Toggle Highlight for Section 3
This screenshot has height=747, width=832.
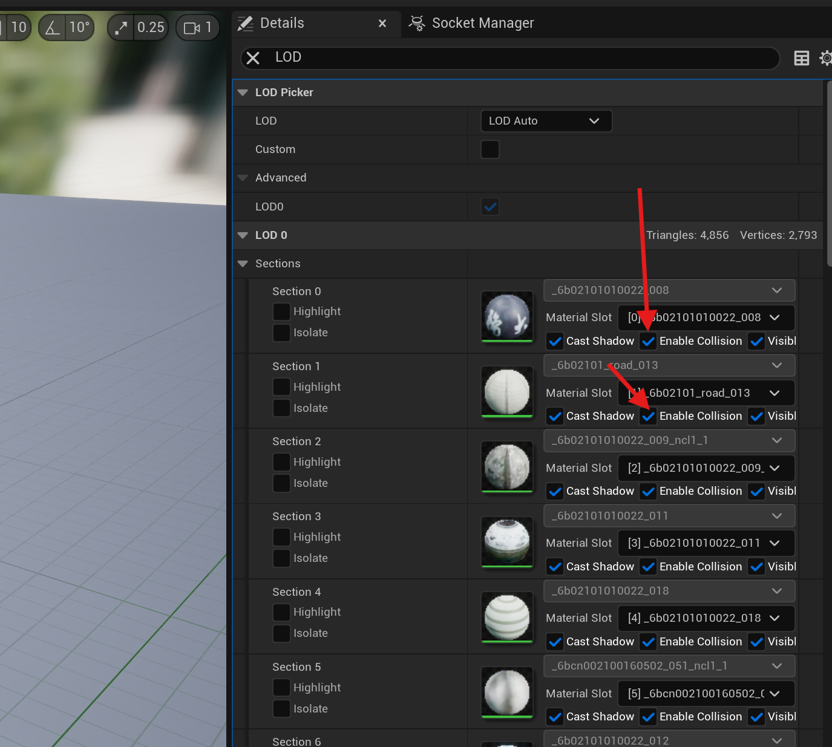click(x=281, y=537)
